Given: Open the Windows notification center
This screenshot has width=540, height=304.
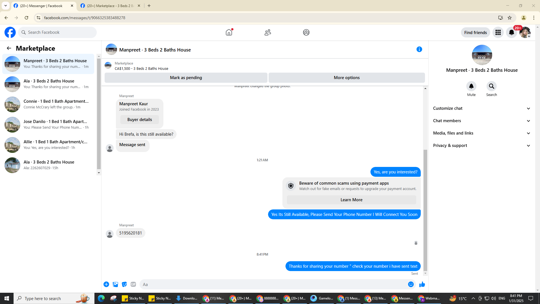Looking at the screenshot, I should [531, 298].
